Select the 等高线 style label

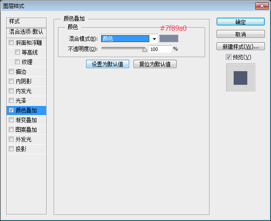click(x=29, y=52)
